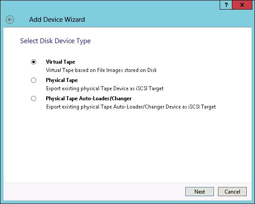
Task: Click the text 'Virtual Tape based on File Images stored on Disk'
Action: (101, 70)
